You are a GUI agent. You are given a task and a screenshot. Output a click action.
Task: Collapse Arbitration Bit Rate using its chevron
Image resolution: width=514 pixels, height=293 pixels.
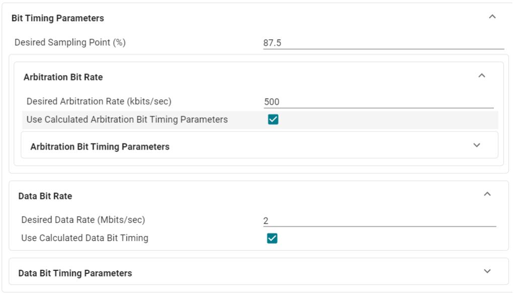(482, 76)
